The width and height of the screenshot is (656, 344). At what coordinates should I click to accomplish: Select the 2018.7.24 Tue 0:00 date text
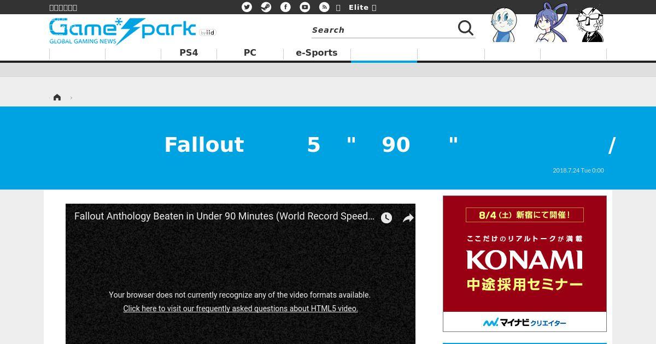(578, 170)
